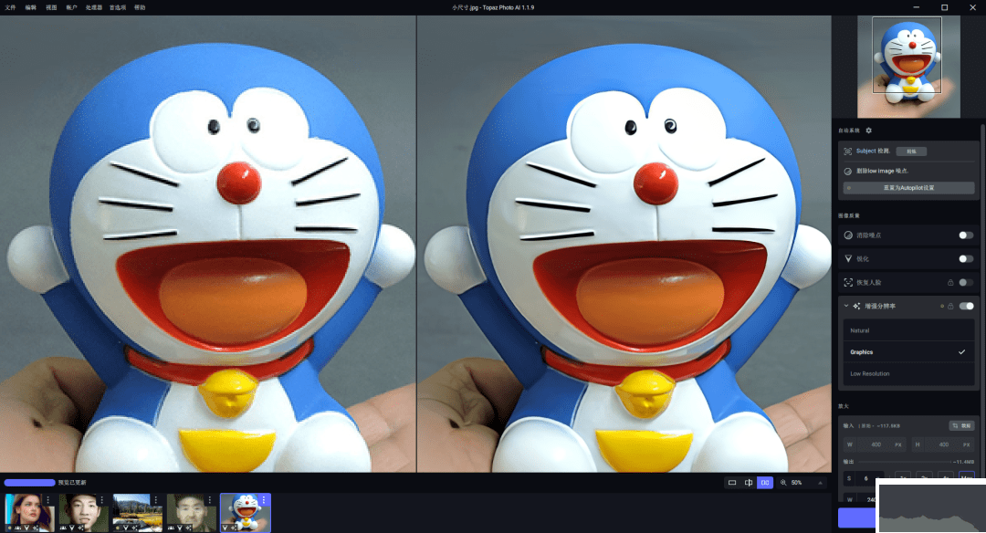Click the zoom magnifier icon
986x533 pixels.
point(783,482)
